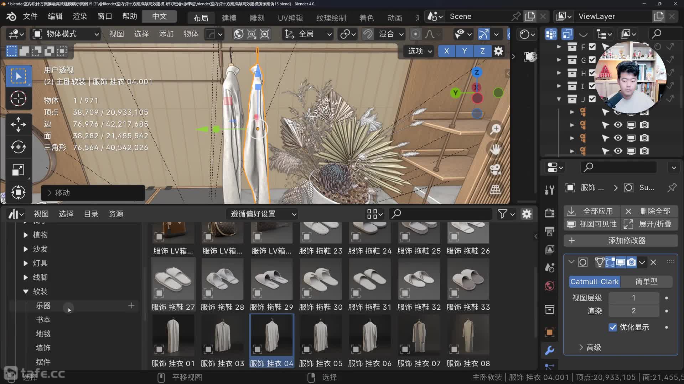Open the 渲染 menu
684x384 pixels.
point(80,16)
